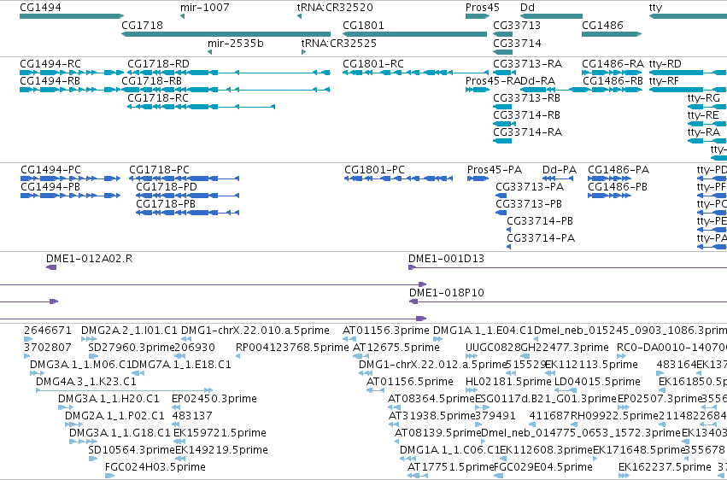
Task: Open the CG1494-PC protein label
Action: tap(50, 170)
